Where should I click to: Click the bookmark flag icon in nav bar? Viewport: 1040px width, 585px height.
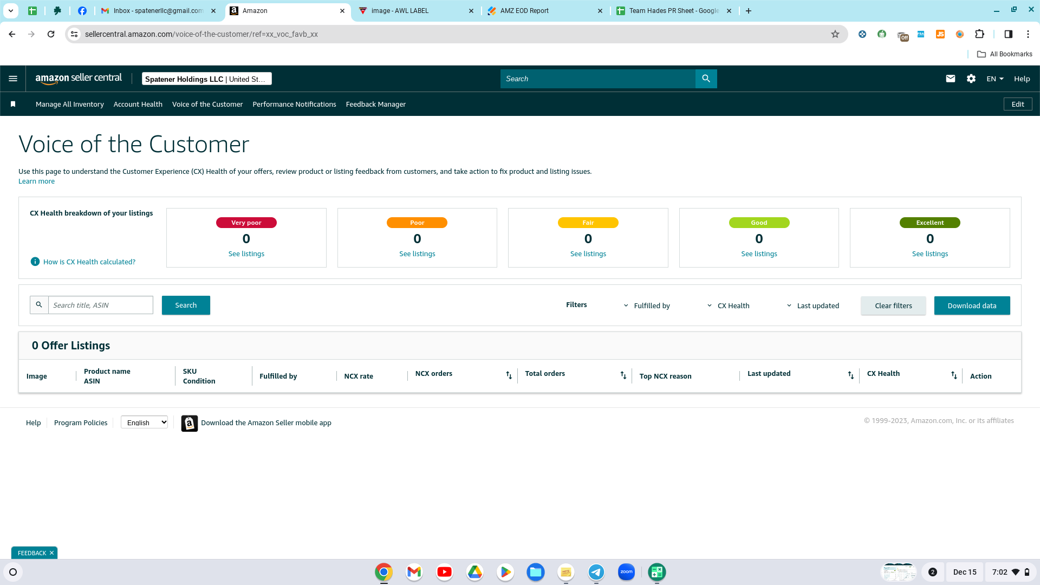pyautogui.click(x=13, y=104)
